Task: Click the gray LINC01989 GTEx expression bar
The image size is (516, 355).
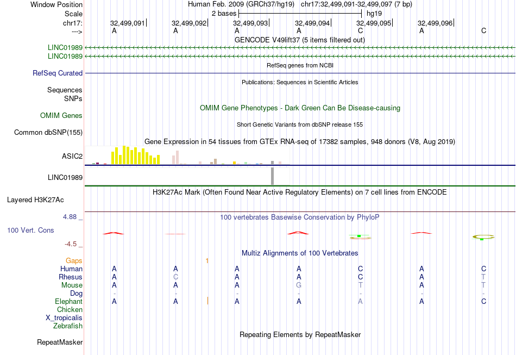Action: (x=272, y=176)
